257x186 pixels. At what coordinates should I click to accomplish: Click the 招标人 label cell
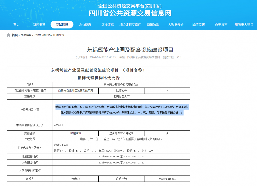pos(30,85)
